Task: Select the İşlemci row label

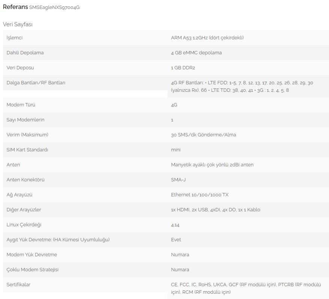Action: point(15,38)
